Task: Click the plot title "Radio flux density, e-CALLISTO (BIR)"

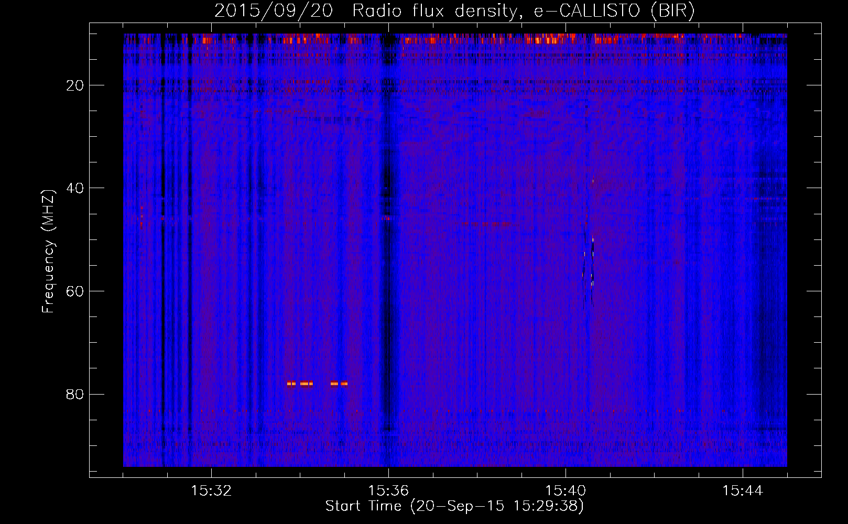Action: pyautogui.click(x=523, y=10)
